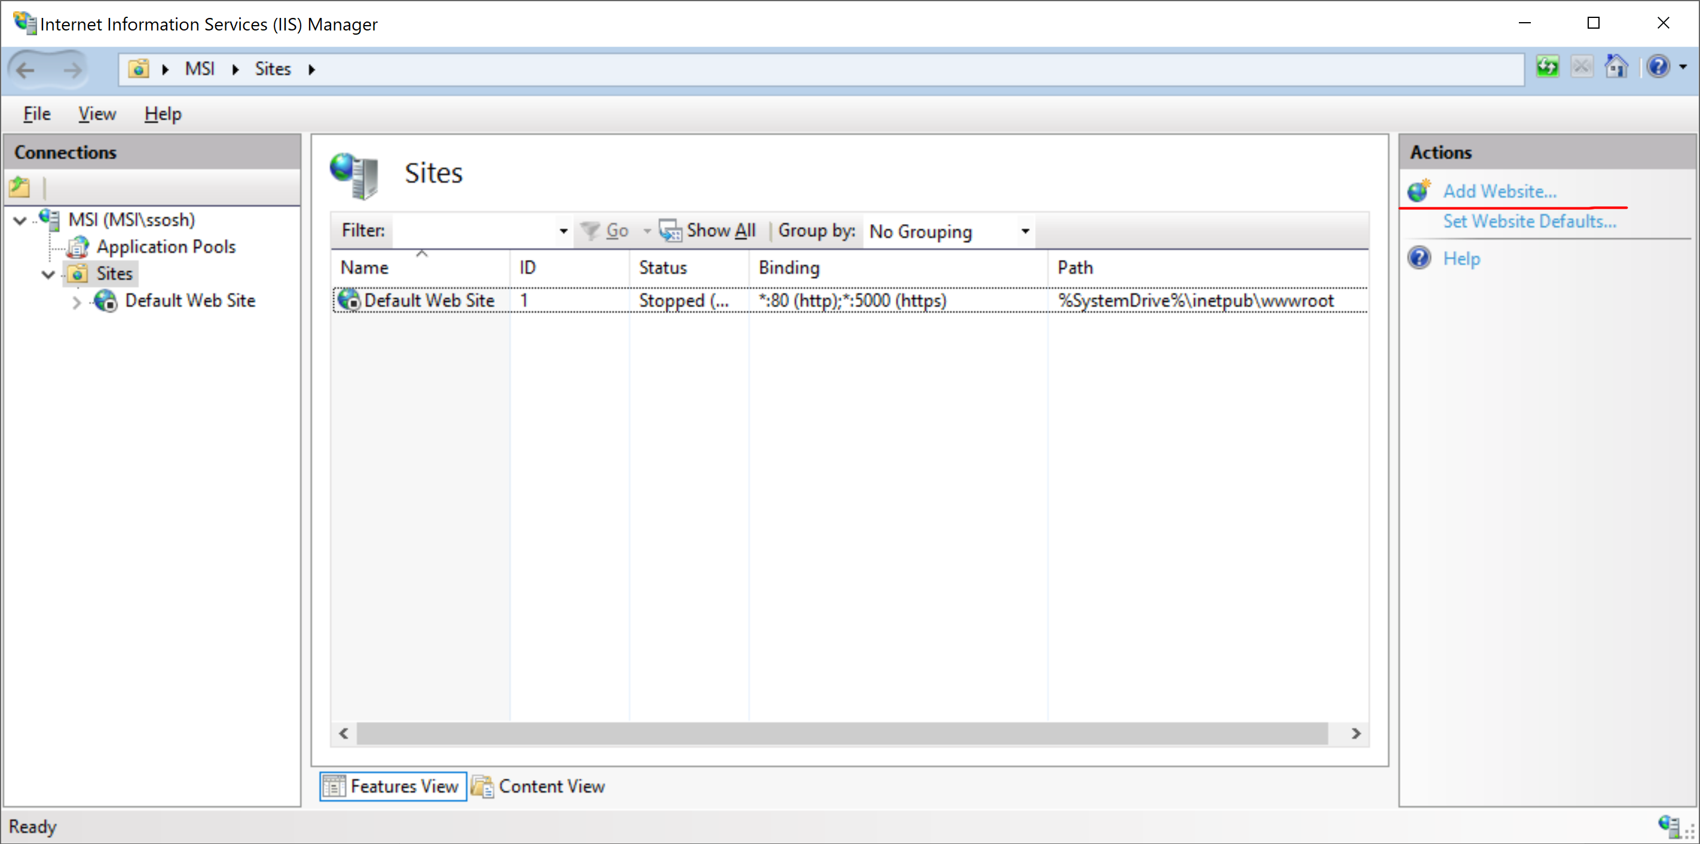Screen dimensions: 1700x844
Task: Click the Home icon in the toolbar
Action: (1617, 68)
